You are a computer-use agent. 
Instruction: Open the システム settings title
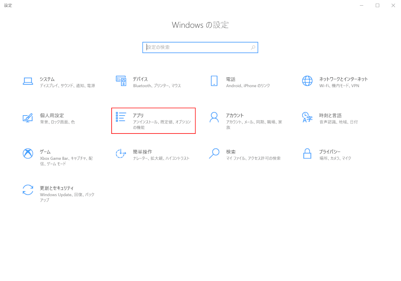(47, 79)
